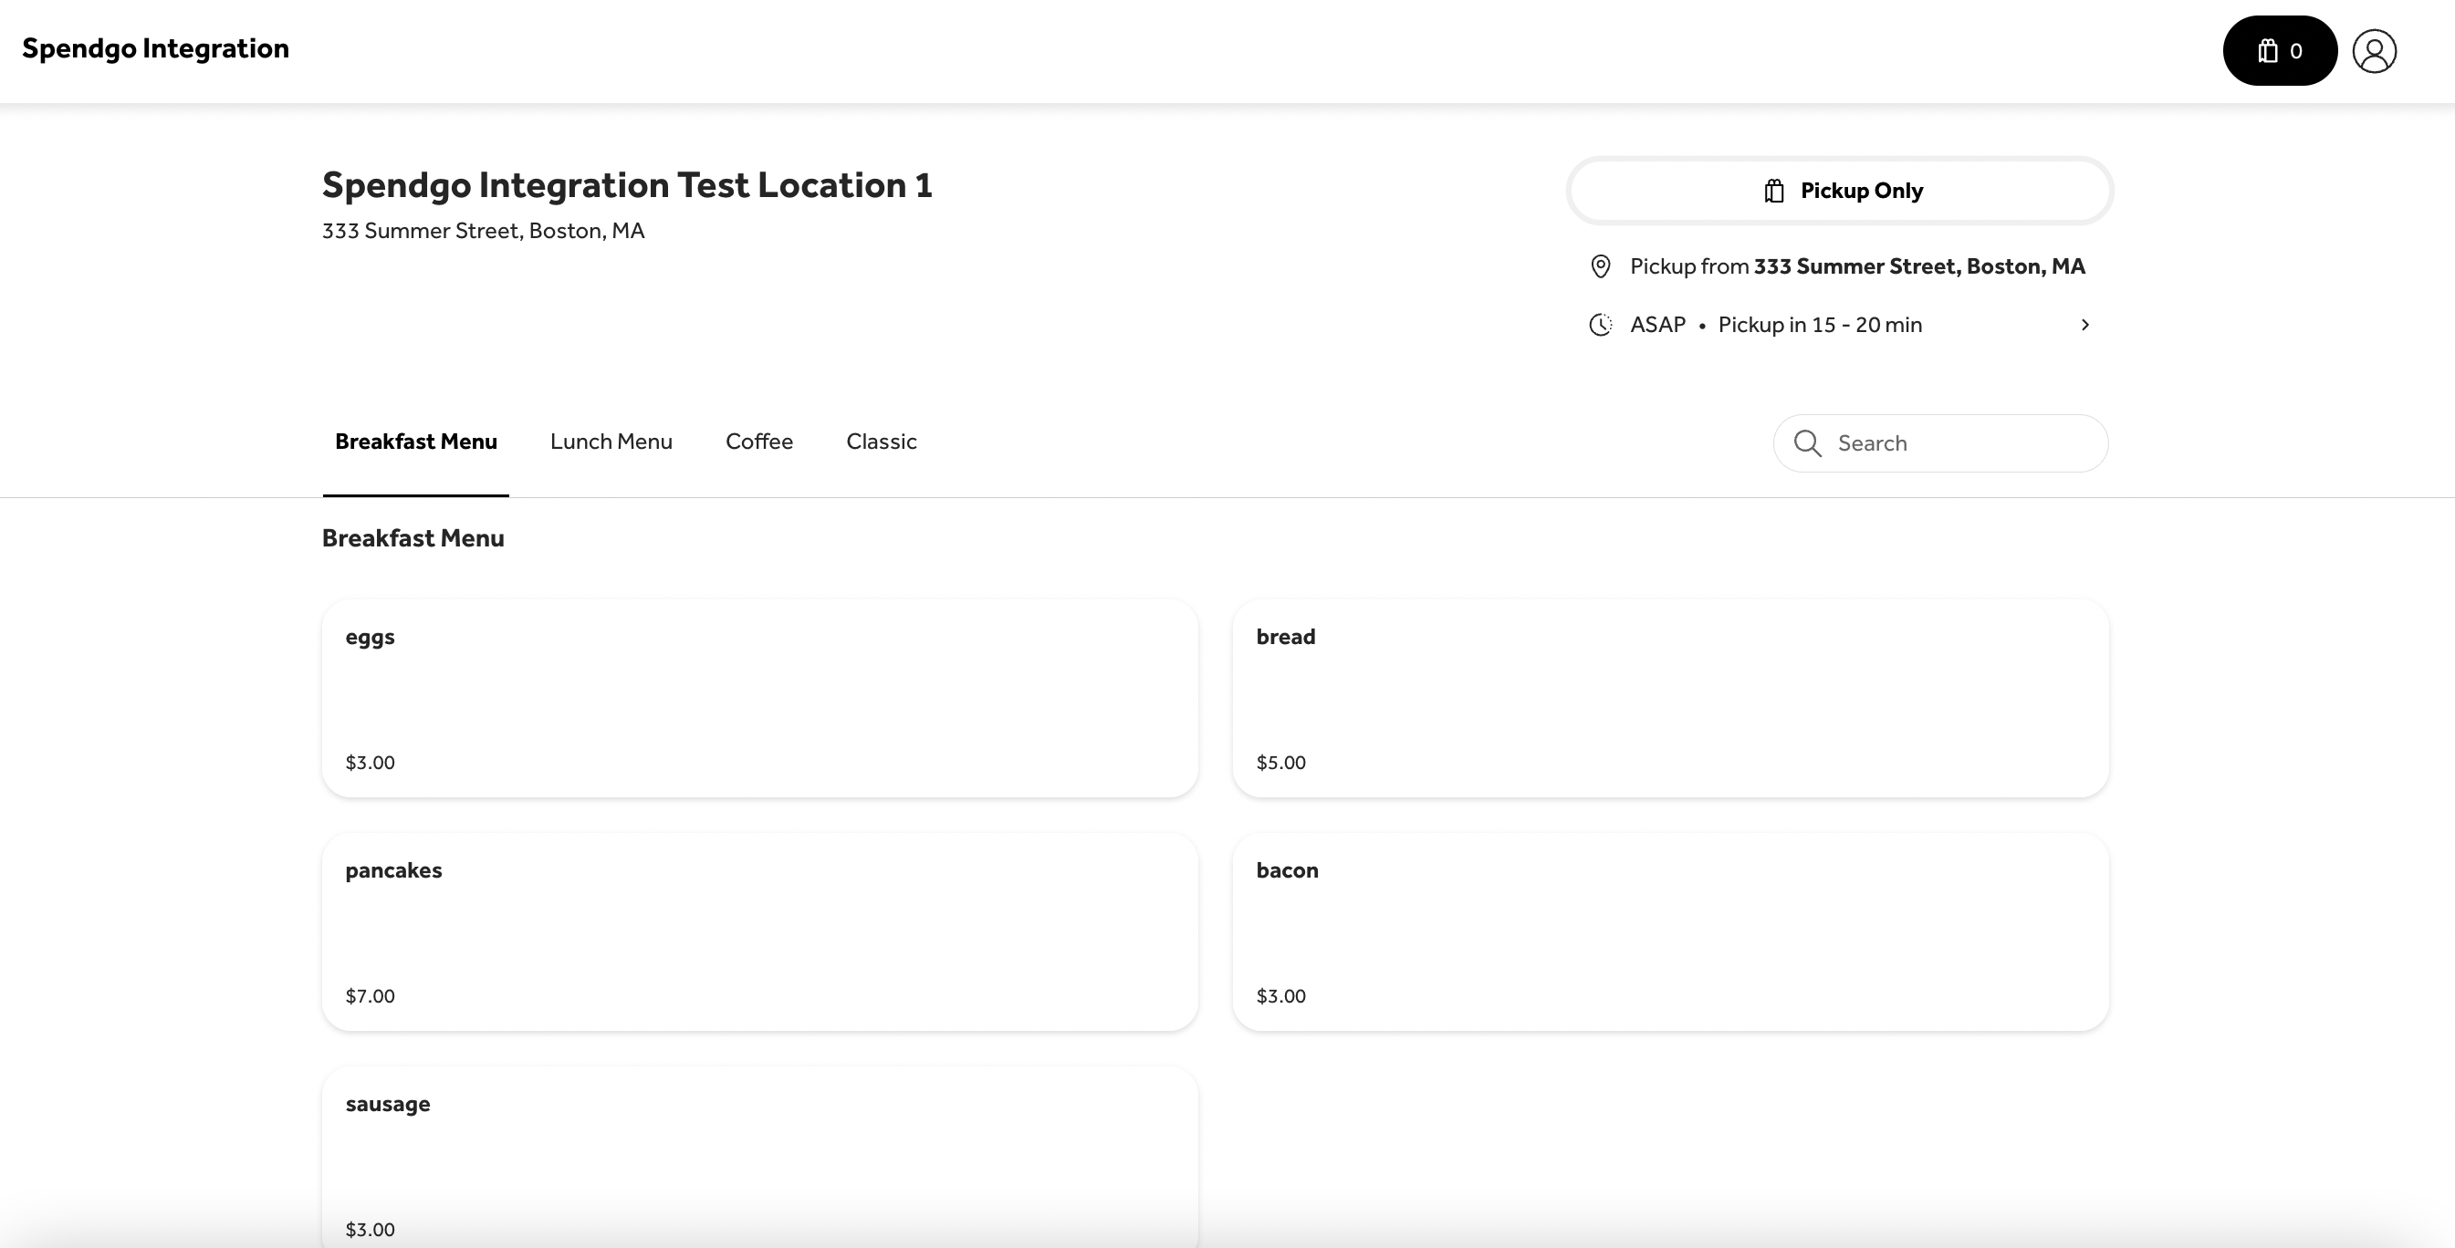Switch to the Coffee tab
Image resolution: width=2455 pixels, height=1248 pixels.
pyautogui.click(x=758, y=442)
